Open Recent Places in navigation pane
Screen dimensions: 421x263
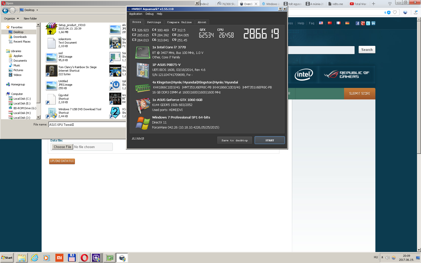(22, 42)
